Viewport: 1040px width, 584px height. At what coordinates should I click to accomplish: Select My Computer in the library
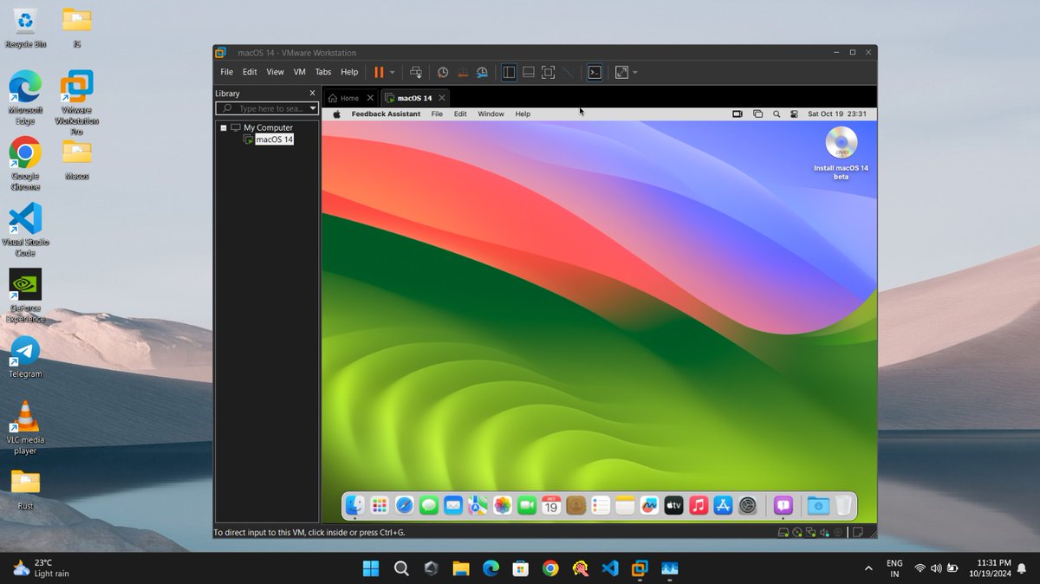268,127
